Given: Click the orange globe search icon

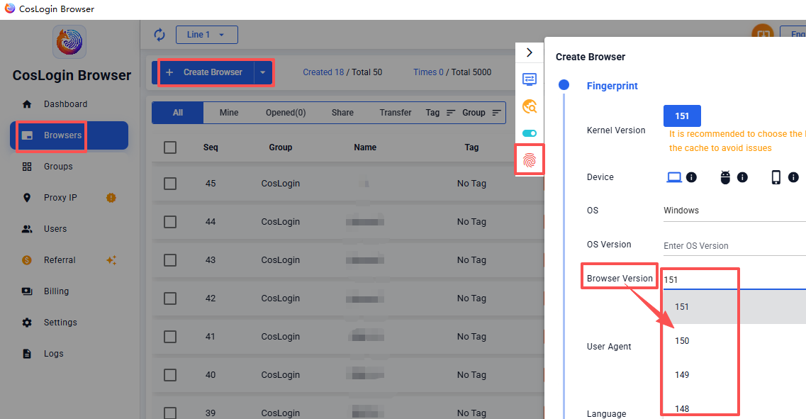Looking at the screenshot, I should point(530,106).
